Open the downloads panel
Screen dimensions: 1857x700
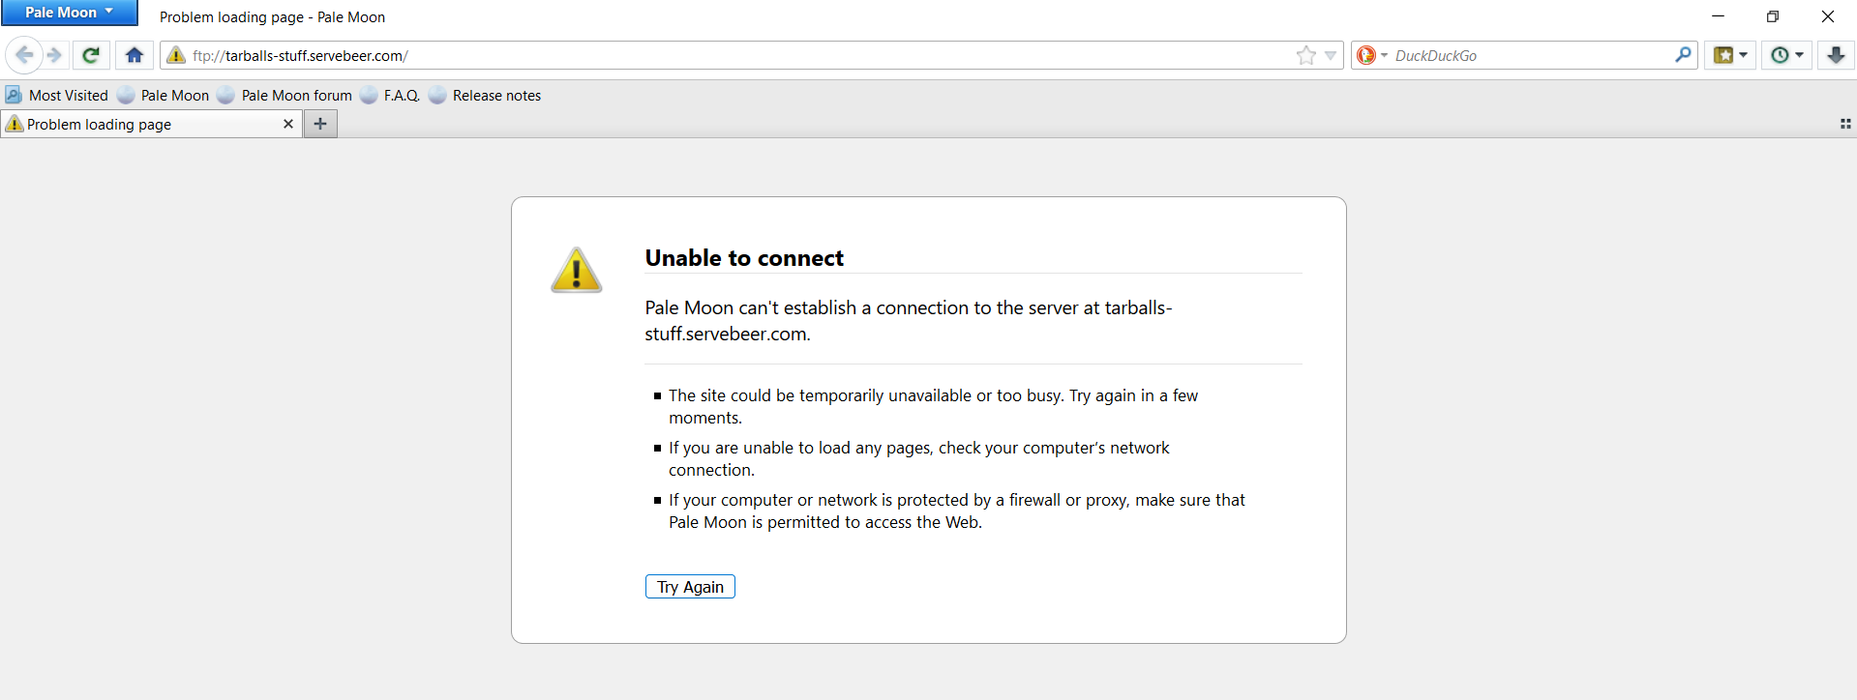(x=1836, y=55)
